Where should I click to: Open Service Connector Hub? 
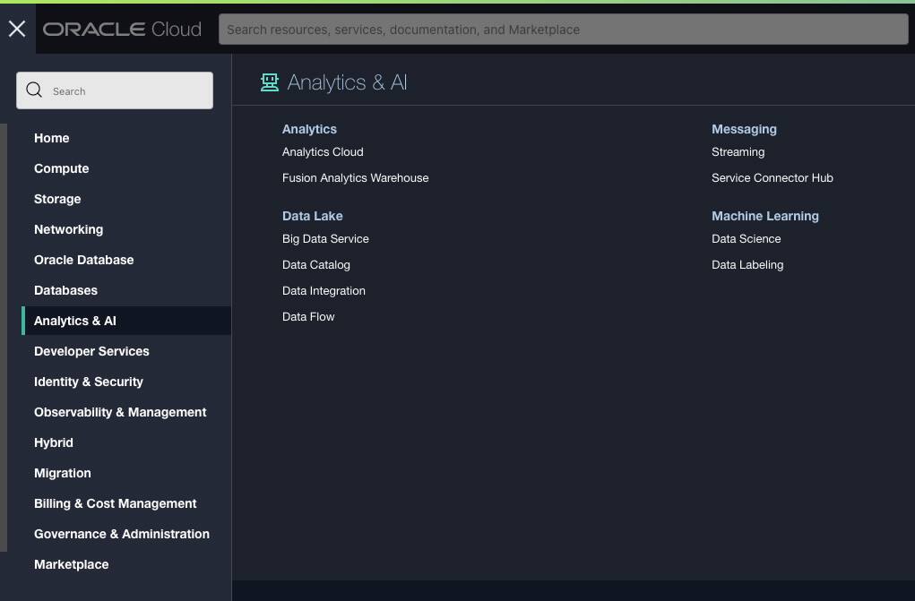pyautogui.click(x=772, y=178)
